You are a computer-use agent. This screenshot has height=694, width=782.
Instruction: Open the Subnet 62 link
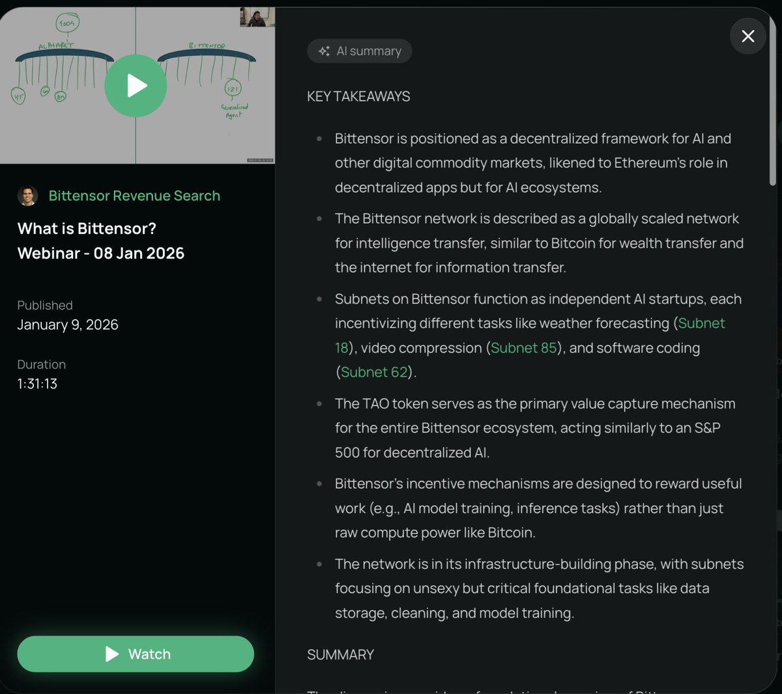(x=374, y=372)
